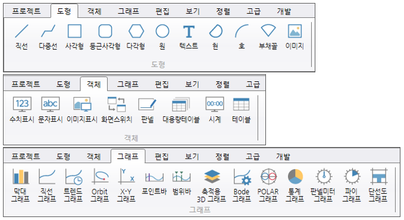Open 도형 tab in bottom 그래프 ribbon
The width and height of the screenshot is (404, 220).
pos(64,157)
